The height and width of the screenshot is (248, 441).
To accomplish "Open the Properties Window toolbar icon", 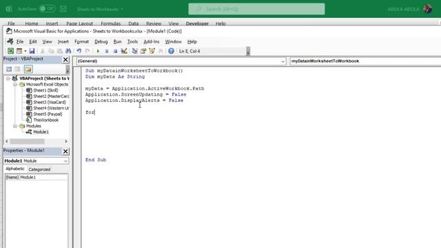I will (143, 51).
